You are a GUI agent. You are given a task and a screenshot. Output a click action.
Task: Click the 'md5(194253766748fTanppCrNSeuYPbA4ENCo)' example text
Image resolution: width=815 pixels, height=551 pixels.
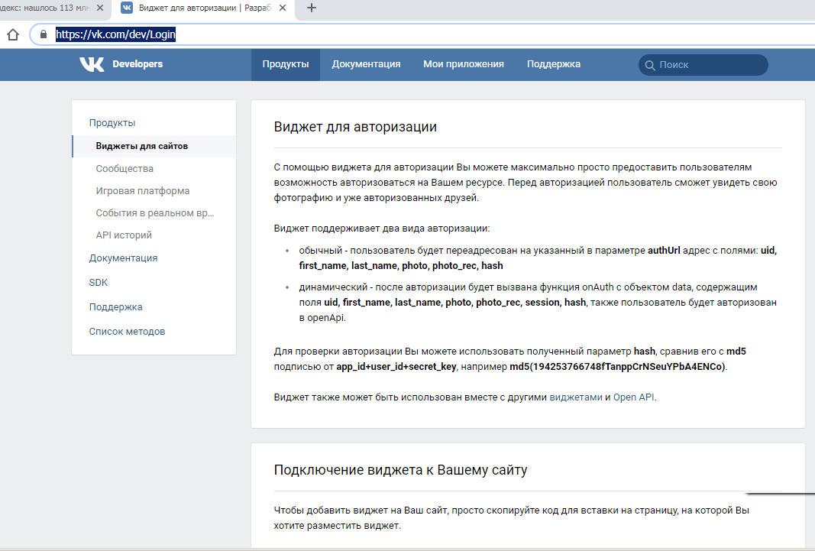click(x=617, y=367)
